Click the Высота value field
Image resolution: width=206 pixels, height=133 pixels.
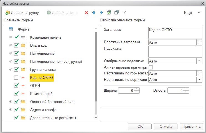(x=176, y=91)
